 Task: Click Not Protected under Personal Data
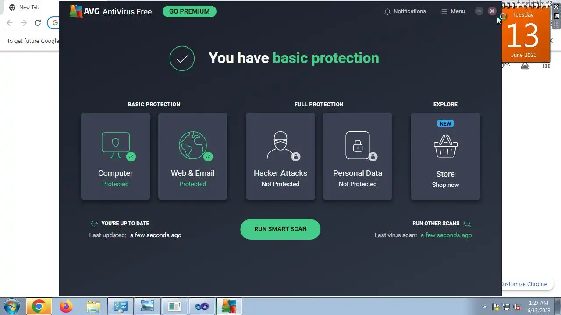point(358,184)
